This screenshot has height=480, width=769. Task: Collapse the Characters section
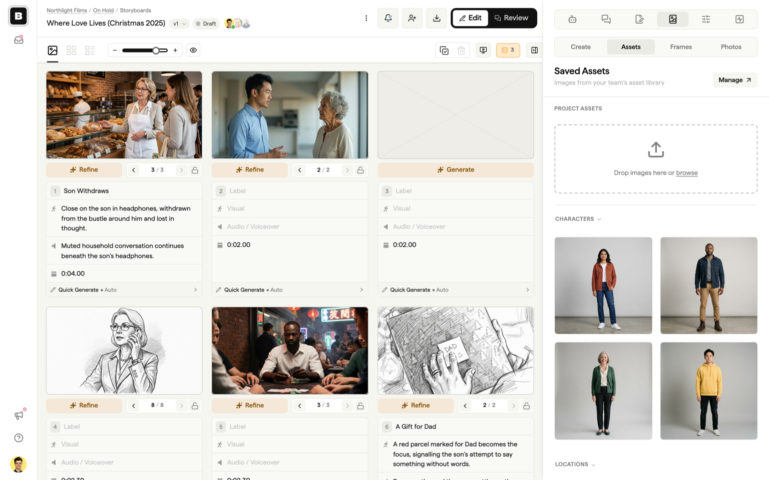coord(578,219)
